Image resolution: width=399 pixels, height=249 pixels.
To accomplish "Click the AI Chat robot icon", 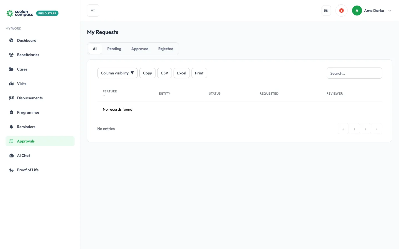I will [11, 155].
